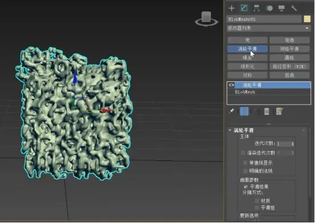Enable the 渲染迭代次数 checkbox
The height and width of the screenshot is (223, 315).
click(x=243, y=153)
